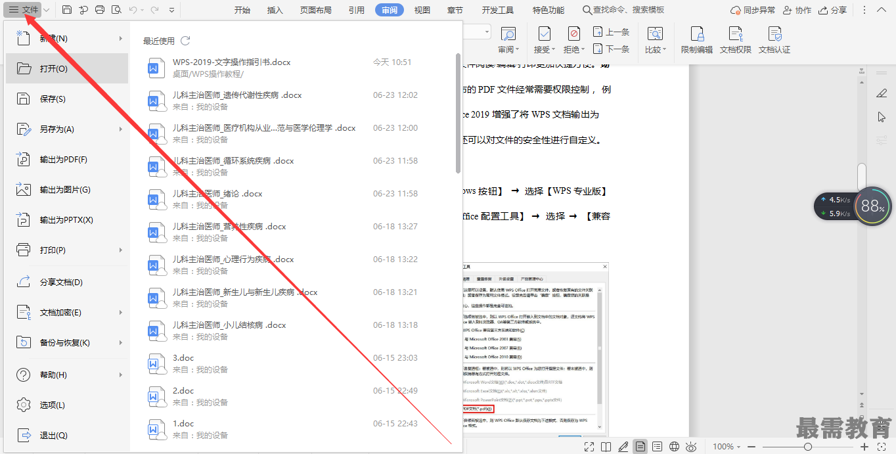This screenshot has width=896, height=454.
Task: Expand the 备份与恢复(K) submenu arrow
Action: coord(121,342)
